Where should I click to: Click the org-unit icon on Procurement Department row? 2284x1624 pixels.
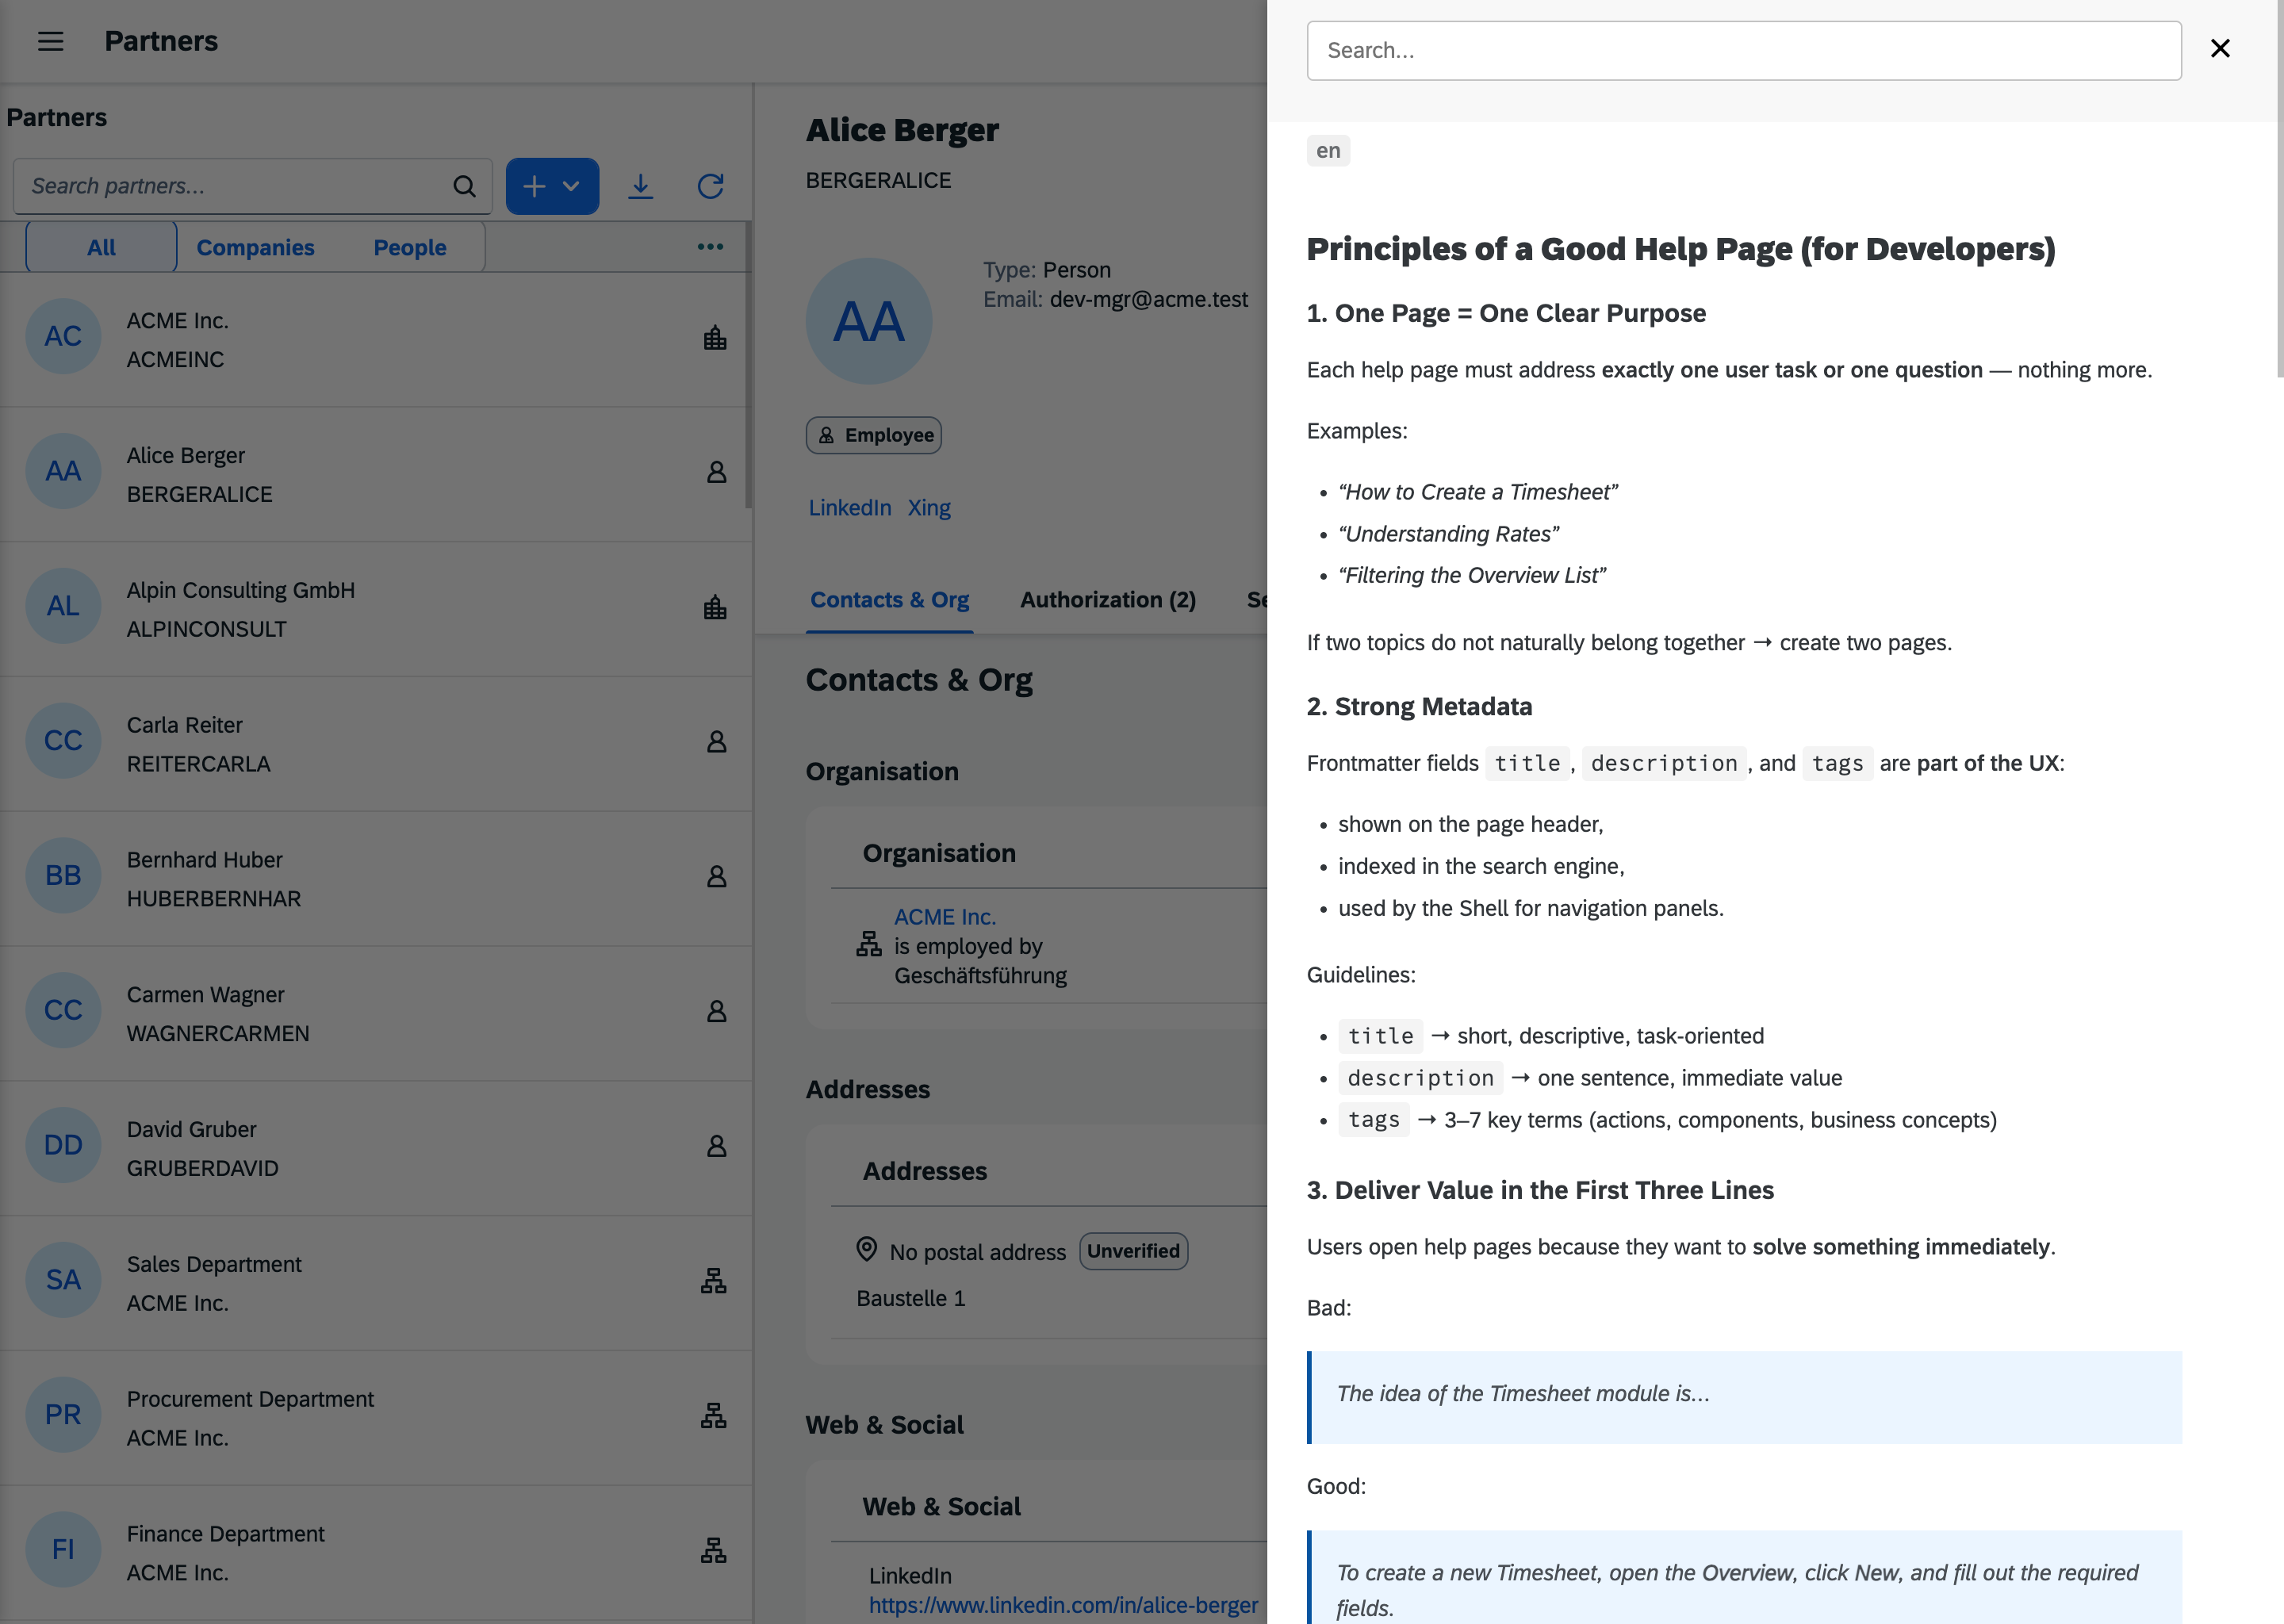pos(713,1416)
